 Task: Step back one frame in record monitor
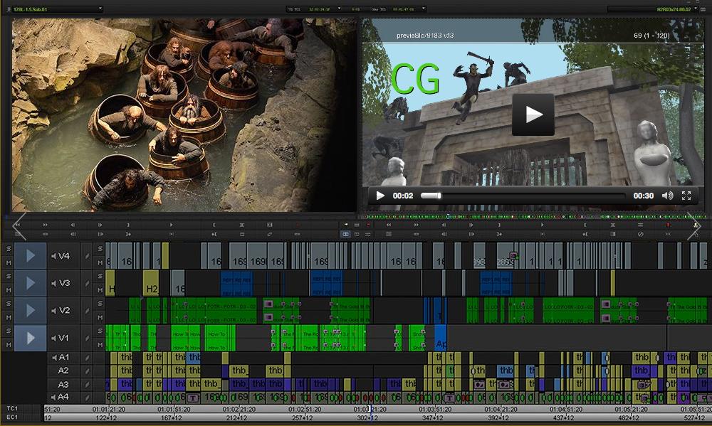tap(444, 225)
